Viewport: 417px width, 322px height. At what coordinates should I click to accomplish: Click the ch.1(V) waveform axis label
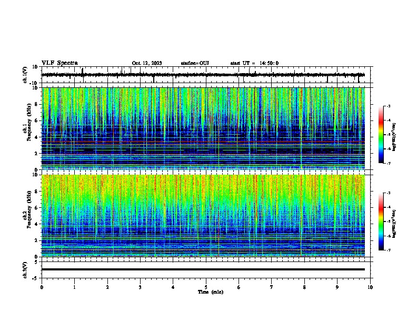coord(25,75)
